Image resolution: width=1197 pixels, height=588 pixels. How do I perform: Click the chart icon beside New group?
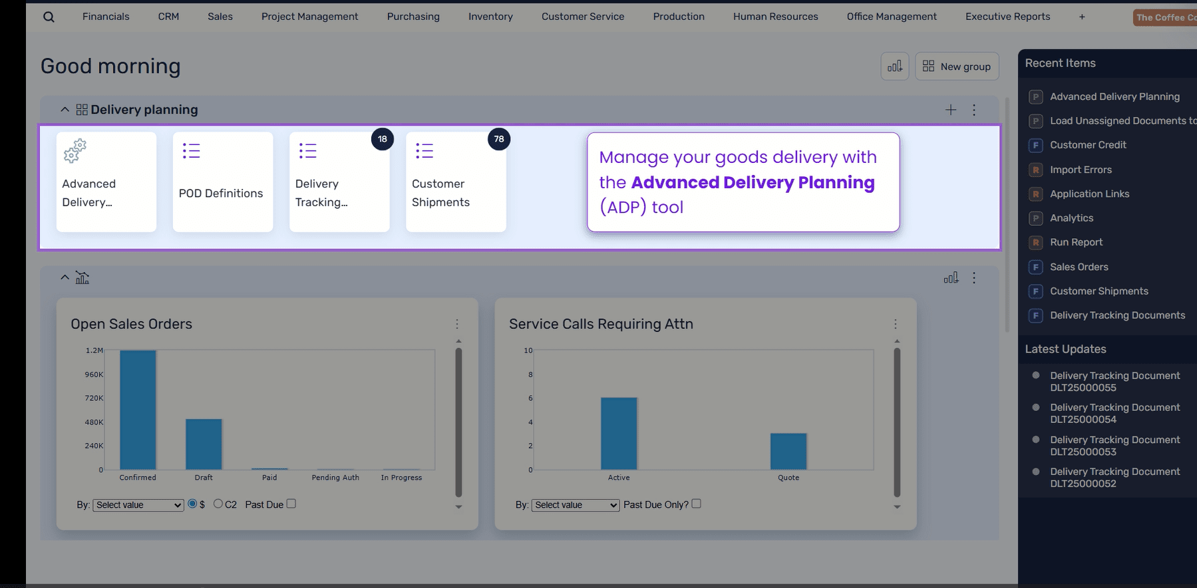[895, 66]
